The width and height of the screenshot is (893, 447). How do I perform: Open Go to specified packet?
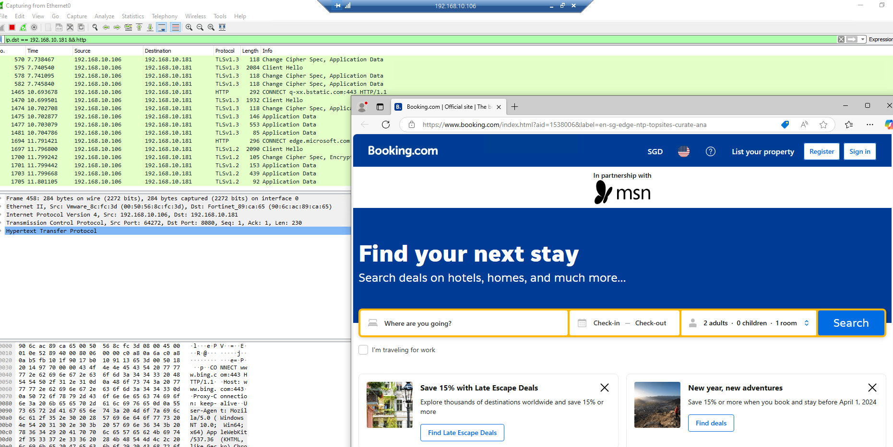(128, 27)
